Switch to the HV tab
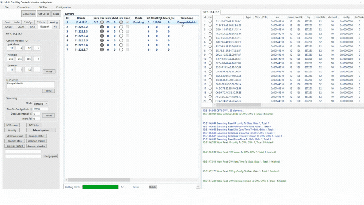Screen dimensions: 364x205 [x=55, y=27]
